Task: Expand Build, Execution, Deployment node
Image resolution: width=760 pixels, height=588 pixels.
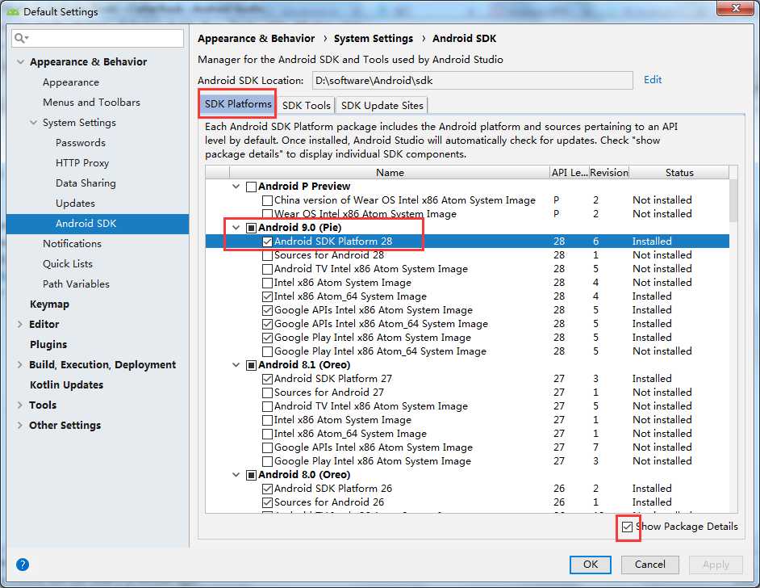Action: [x=20, y=365]
